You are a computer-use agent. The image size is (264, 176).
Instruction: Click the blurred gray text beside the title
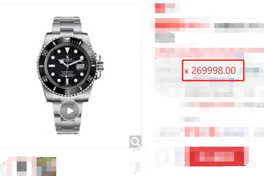pyautogui.click(x=239, y=25)
